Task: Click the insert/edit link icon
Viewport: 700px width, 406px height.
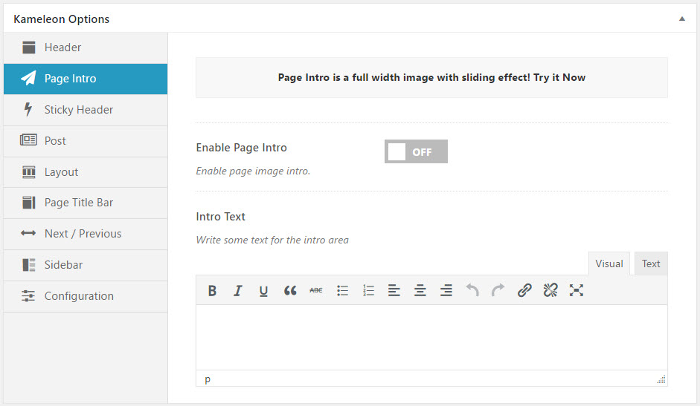Action: (524, 291)
